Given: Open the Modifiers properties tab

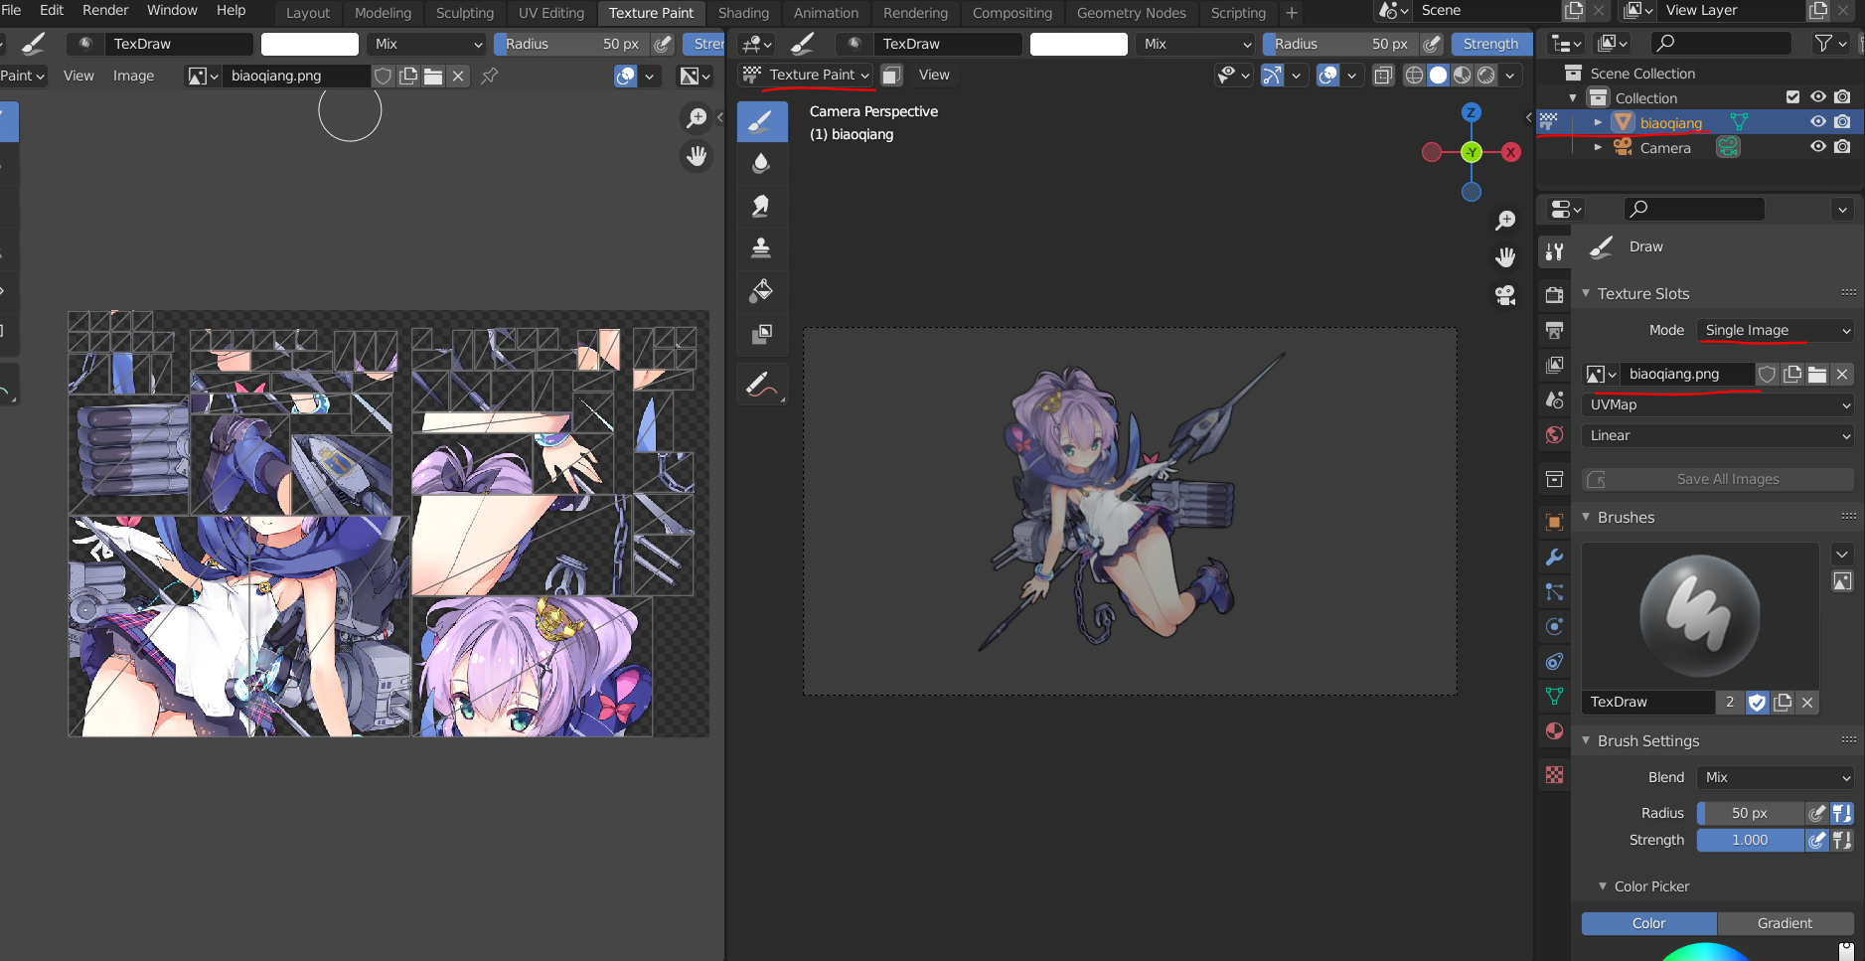Looking at the screenshot, I should click(x=1555, y=558).
